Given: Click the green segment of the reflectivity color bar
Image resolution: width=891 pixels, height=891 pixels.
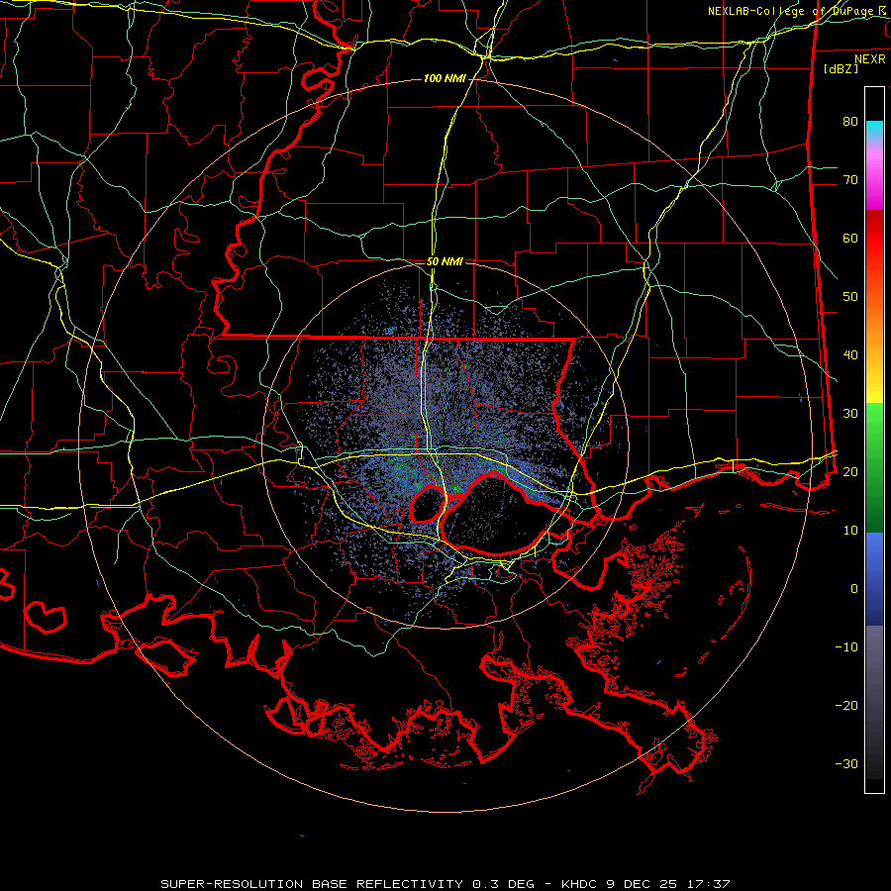Looking at the screenshot, I should [x=874, y=467].
